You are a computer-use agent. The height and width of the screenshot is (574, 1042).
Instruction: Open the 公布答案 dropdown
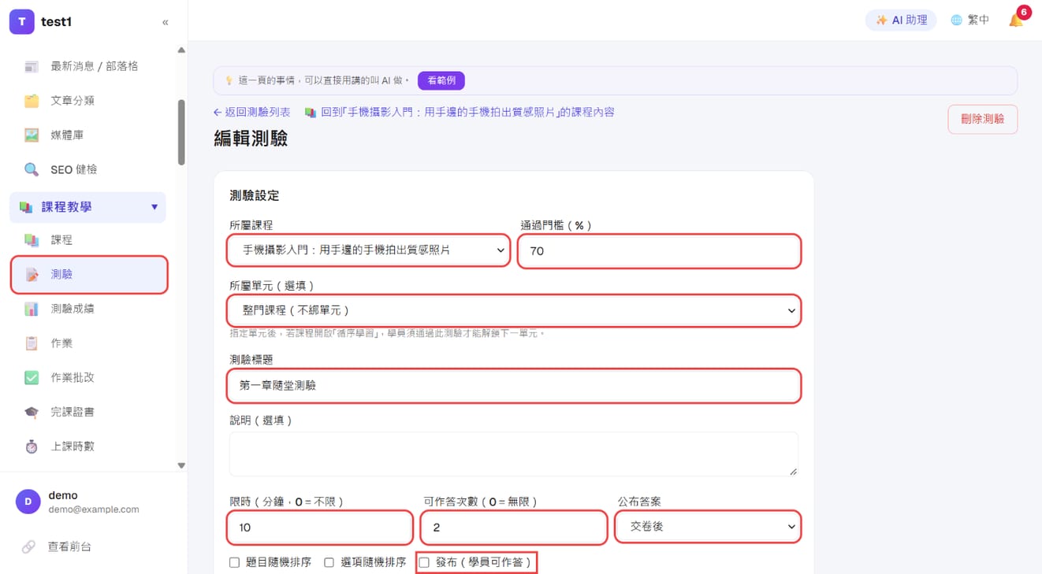click(708, 527)
